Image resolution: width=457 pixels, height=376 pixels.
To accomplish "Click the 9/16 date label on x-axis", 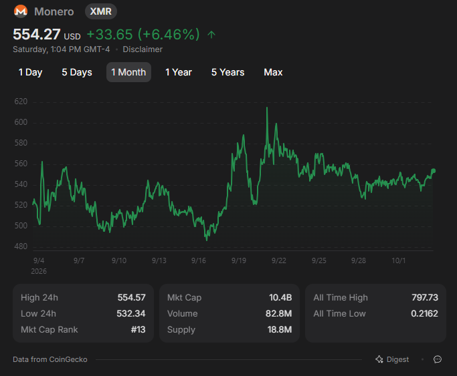I will click(199, 260).
